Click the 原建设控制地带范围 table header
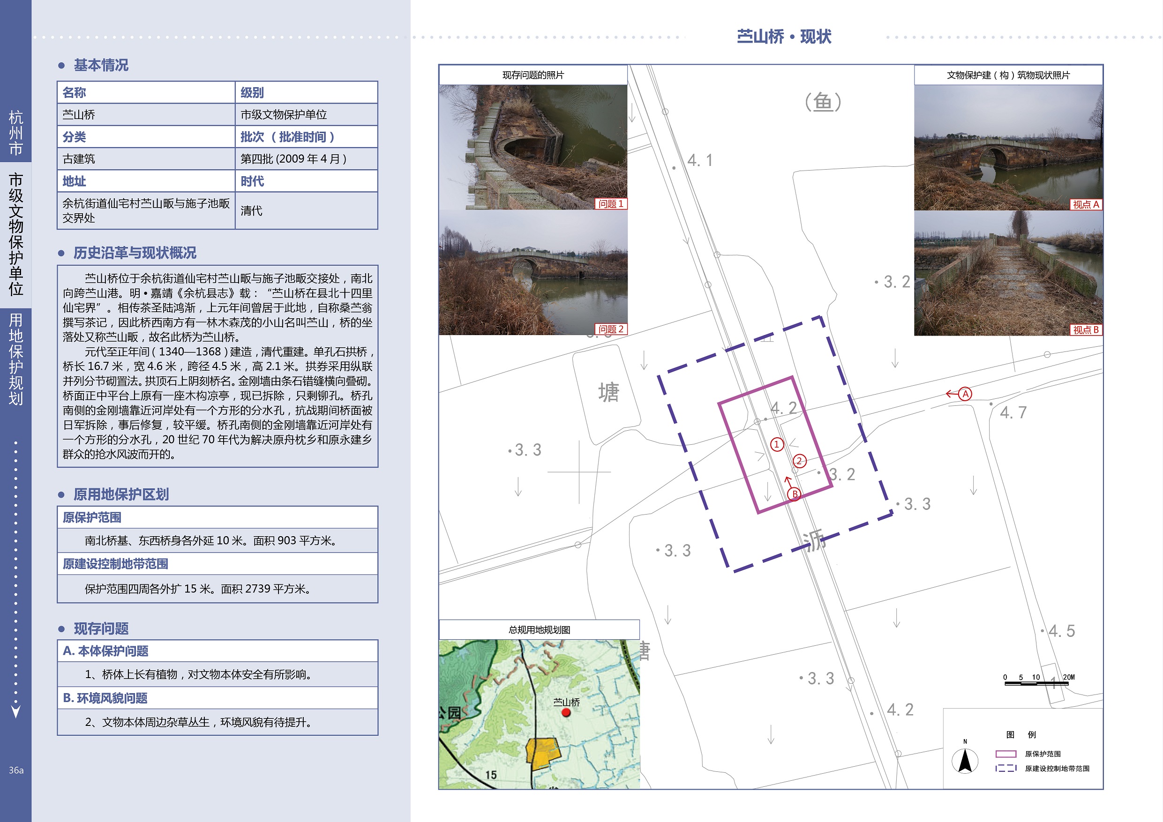 [x=218, y=564]
